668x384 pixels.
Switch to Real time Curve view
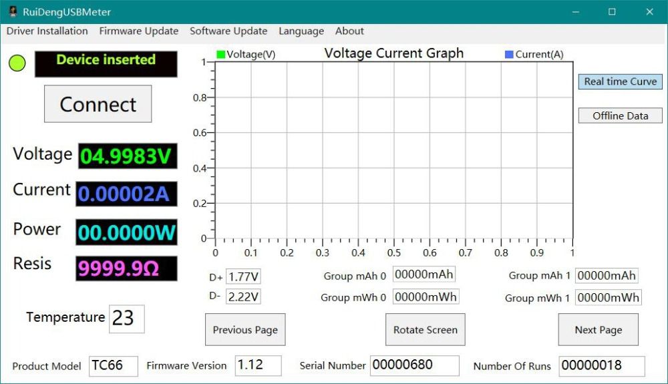[620, 81]
